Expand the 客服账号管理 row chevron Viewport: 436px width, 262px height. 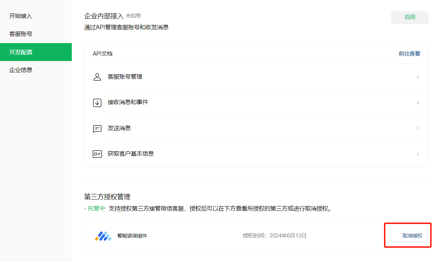[x=417, y=77]
